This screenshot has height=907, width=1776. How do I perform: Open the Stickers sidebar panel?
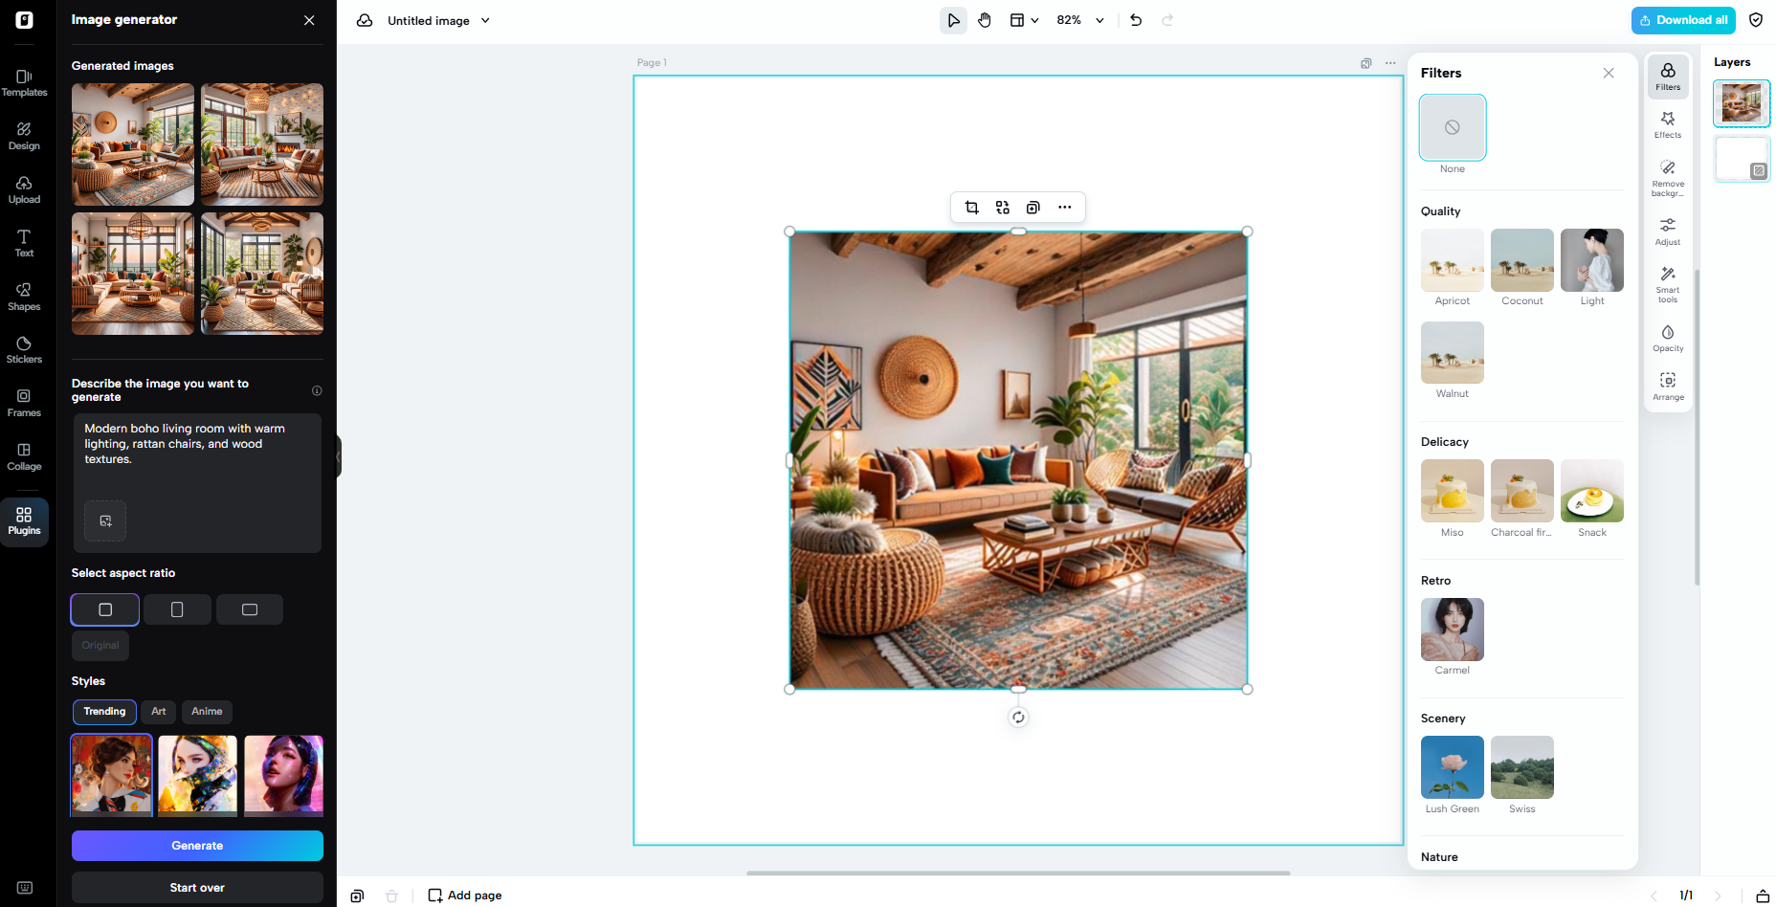click(x=24, y=349)
